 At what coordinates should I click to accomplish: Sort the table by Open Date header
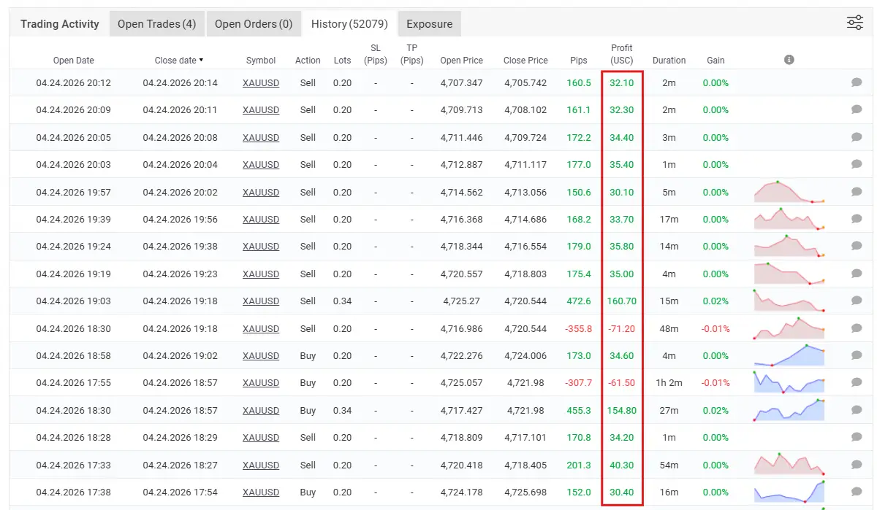73,61
